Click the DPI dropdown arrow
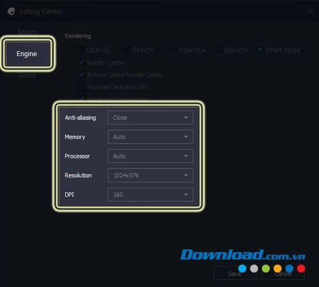The image size is (319, 287). 186,195
